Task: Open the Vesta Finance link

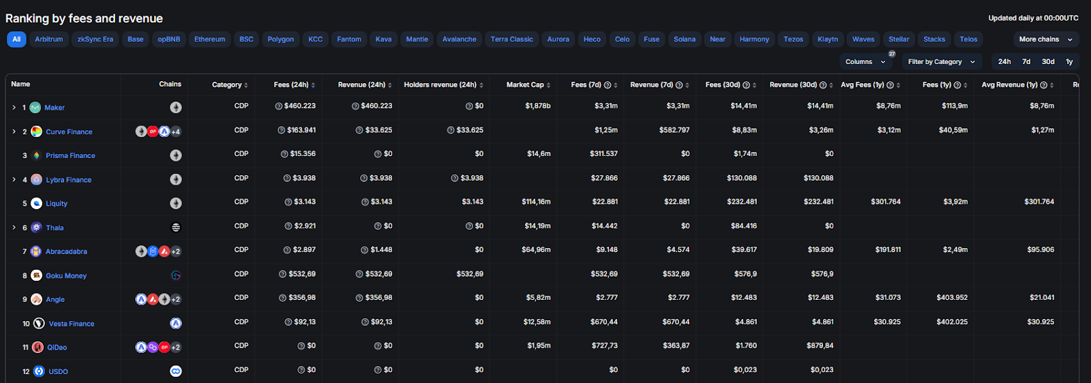Action: point(72,324)
